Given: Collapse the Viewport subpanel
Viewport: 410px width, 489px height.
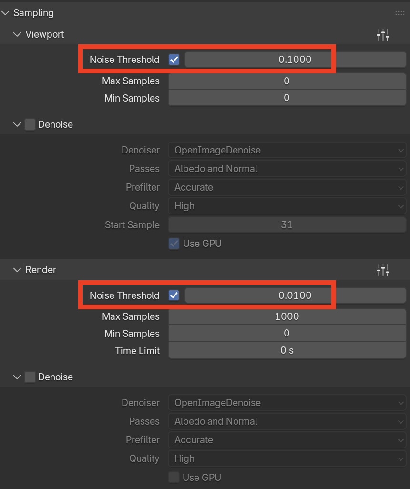Looking at the screenshot, I should coord(17,34).
